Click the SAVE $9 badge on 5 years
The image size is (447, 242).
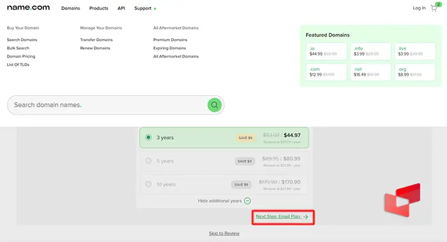(x=245, y=162)
